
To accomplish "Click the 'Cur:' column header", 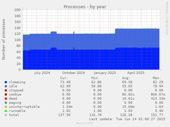I will 64,78.
